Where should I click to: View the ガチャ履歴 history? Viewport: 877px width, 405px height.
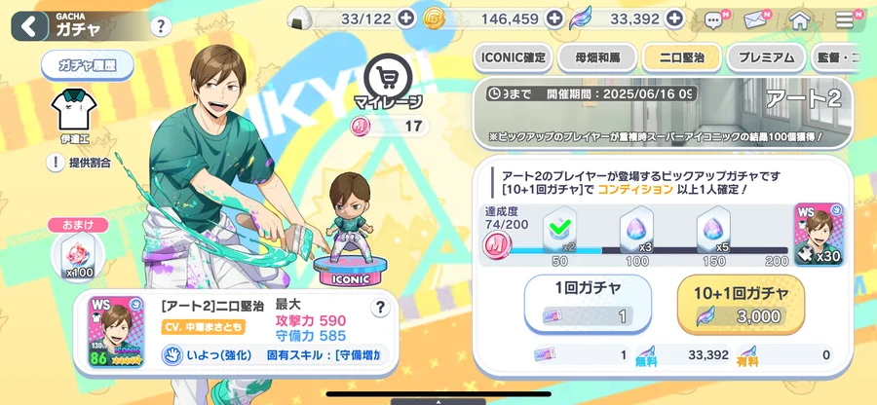click(88, 65)
